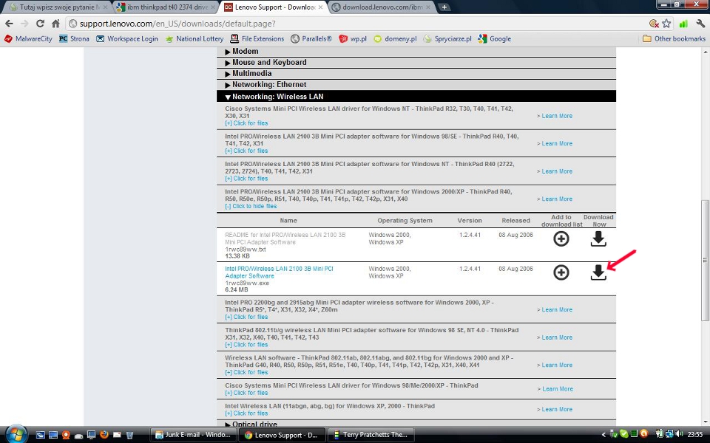Viewport: 710px width, 443px height.
Task: Open the Windows Start menu orb
Action: click(x=16, y=434)
